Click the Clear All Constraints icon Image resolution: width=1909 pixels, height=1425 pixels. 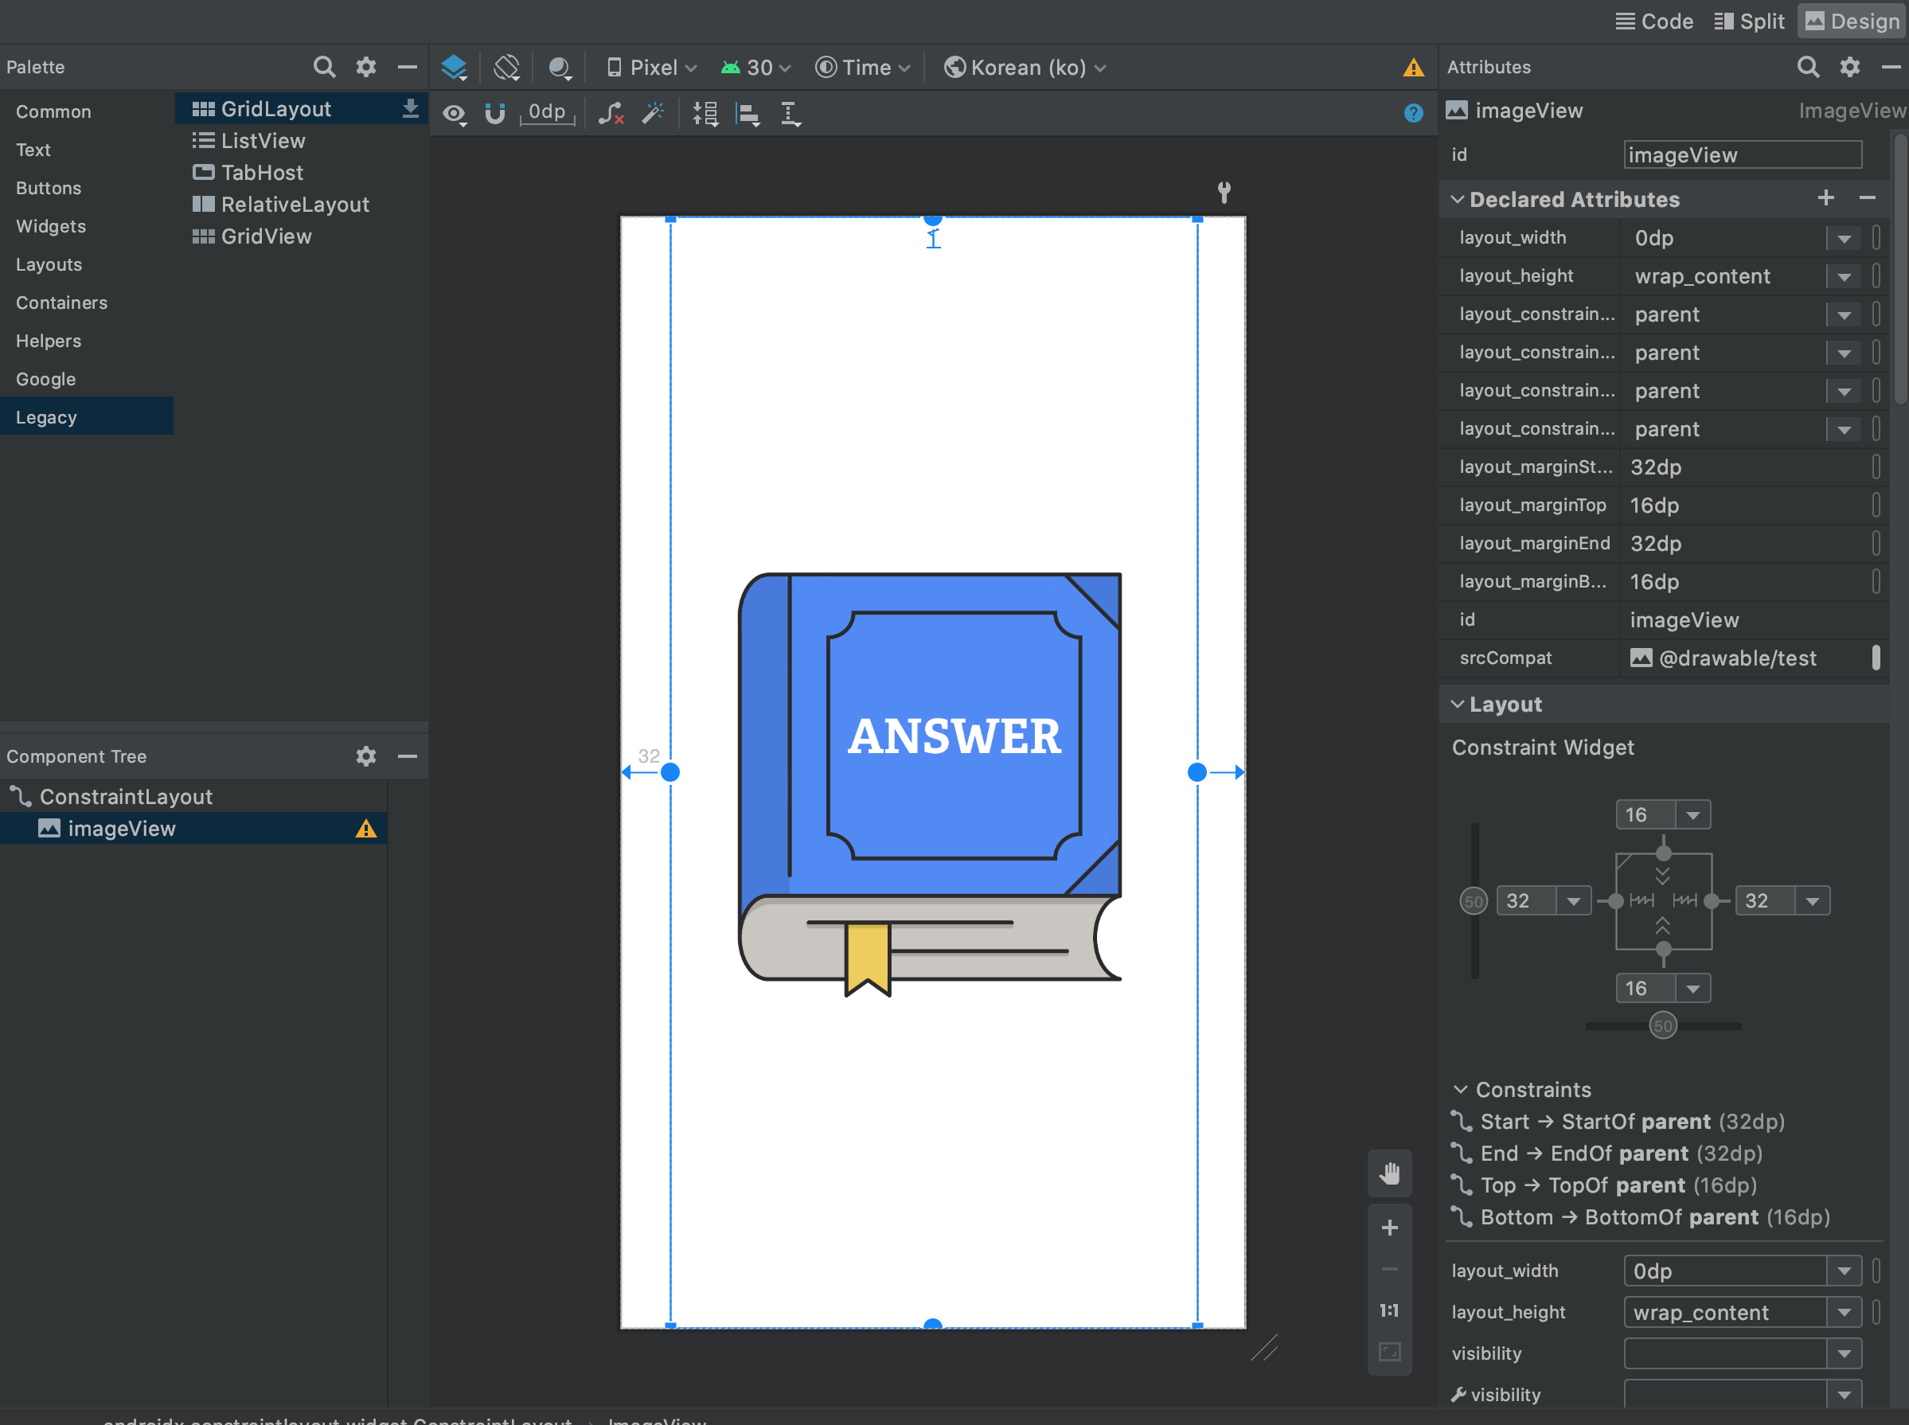coord(611,113)
